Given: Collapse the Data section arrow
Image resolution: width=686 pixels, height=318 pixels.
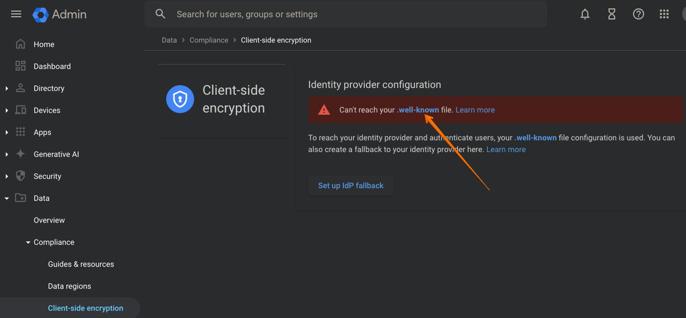Looking at the screenshot, I should (7, 198).
